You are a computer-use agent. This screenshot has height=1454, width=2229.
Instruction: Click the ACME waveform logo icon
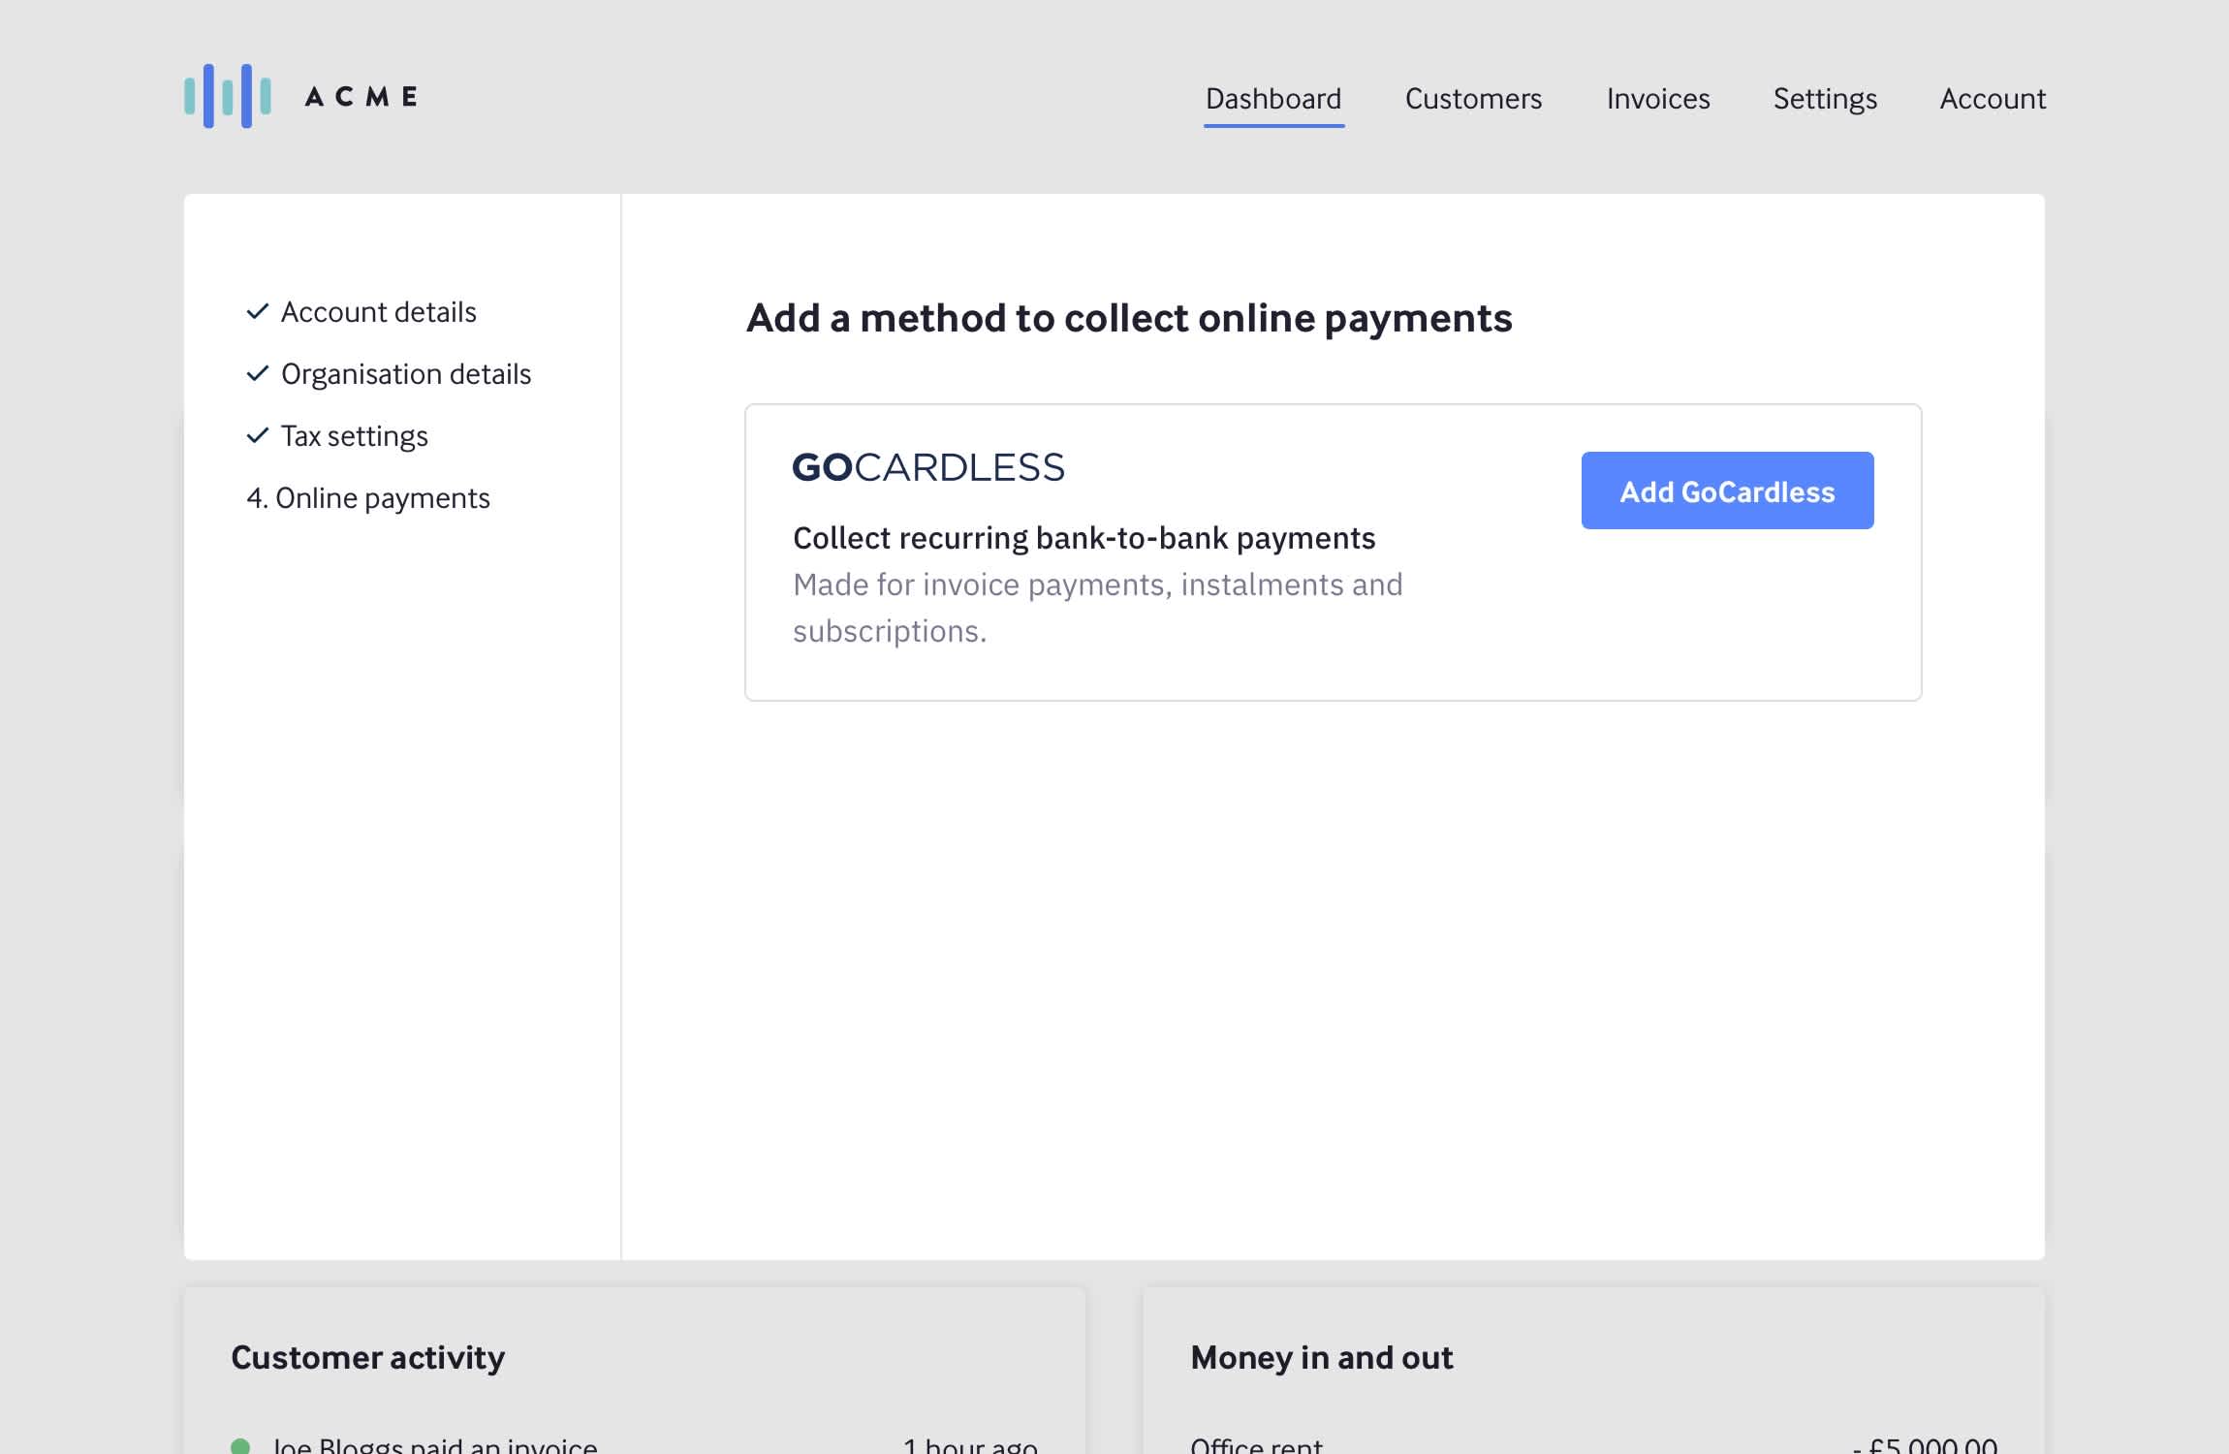tap(228, 96)
